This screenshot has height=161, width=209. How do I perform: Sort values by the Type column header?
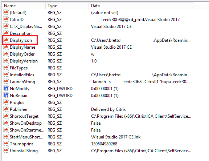click(x=67, y=6)
